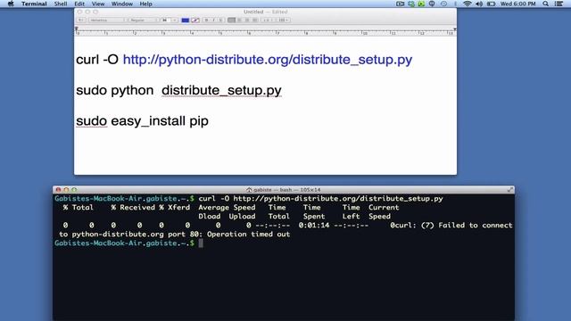Open the Help menu

(x=145, y=4)
